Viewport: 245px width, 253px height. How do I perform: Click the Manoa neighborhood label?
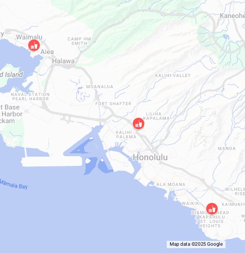pyautogui.click(x=227, y=148)
